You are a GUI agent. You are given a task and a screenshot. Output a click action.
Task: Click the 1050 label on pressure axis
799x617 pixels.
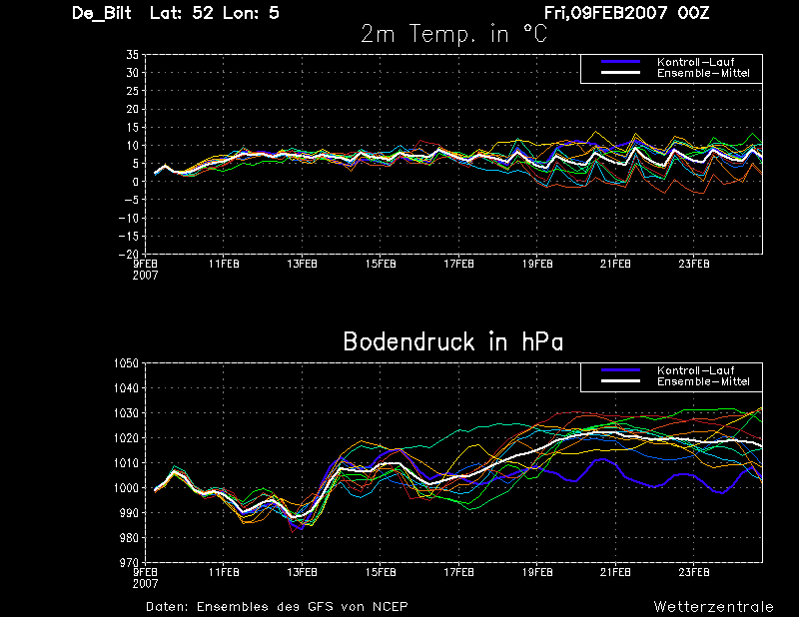click(126, 363)
